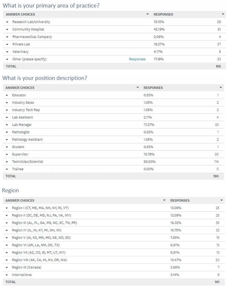This screenshot has height=287, width=227.
Task: Expand the Region IX (Canada) row chevron
Action: coord(7,267)
